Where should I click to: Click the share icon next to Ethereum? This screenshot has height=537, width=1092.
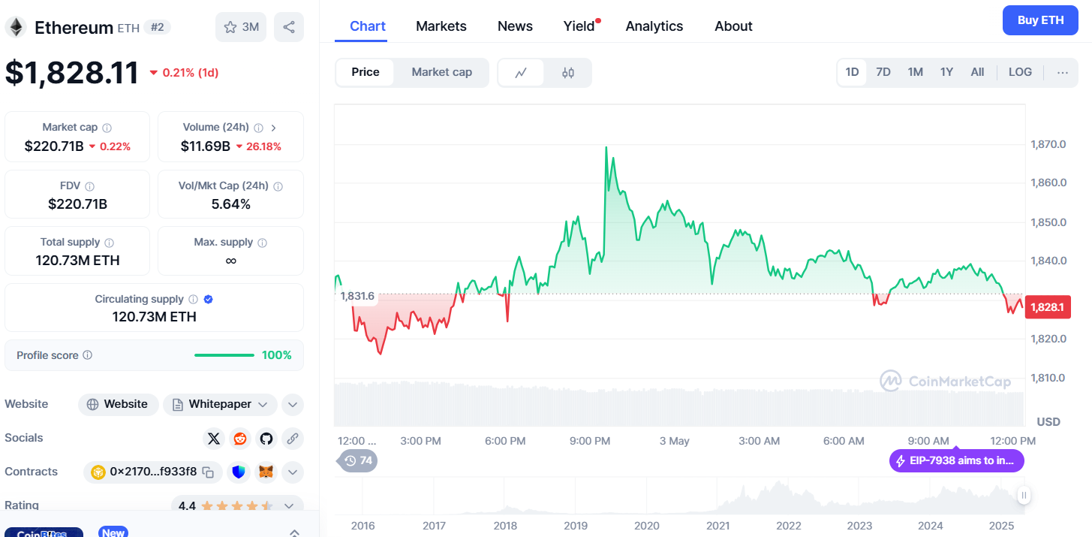point(289,27)
